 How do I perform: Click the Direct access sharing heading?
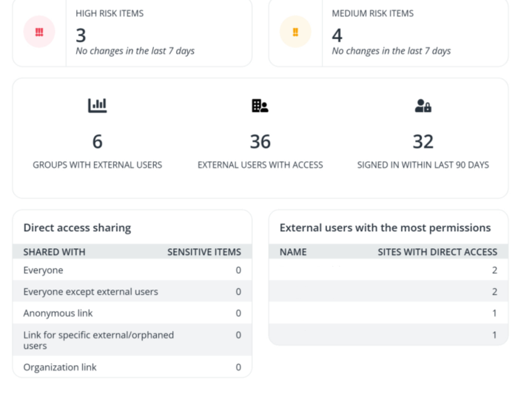[77, 228]
